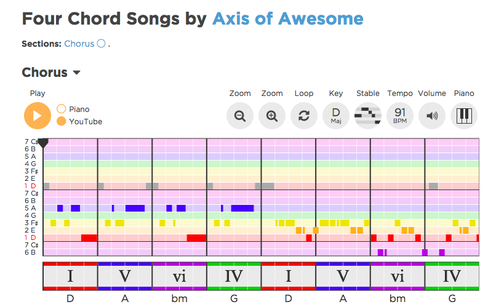Screen dimensions: 488x307
Task: Select the first vi chord block
Action: click(x=179, y=276)
